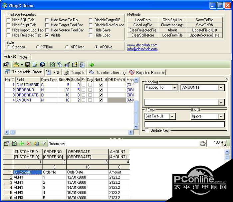Open the Mapped To dropdown

pos(175,88)
